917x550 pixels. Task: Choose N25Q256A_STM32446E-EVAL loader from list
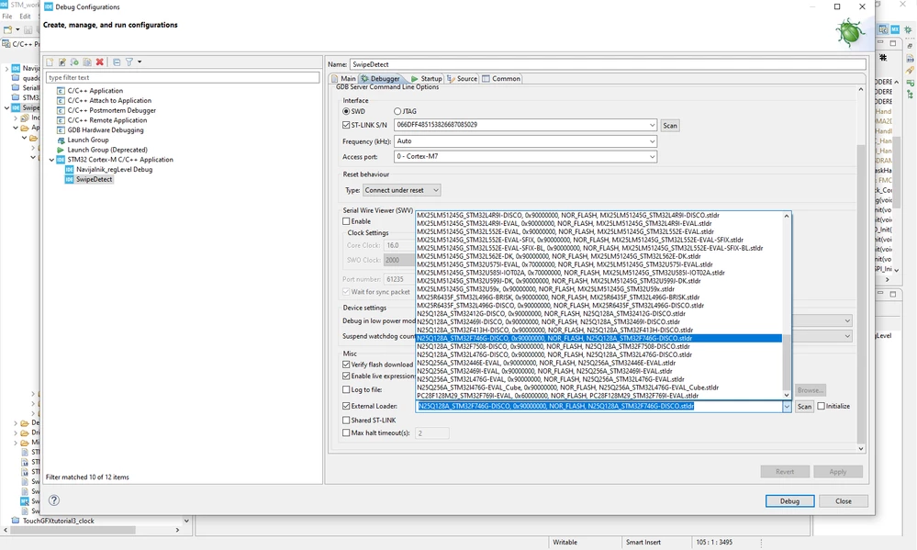tap(598, 363)
